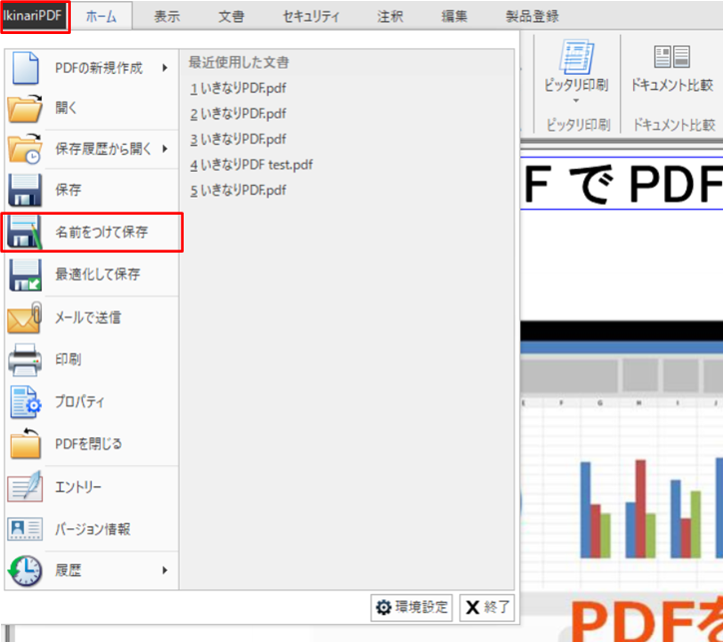Open the エントリー menu label
The height and width of the screenshot is (642, 723).
(x=78, y=486)
